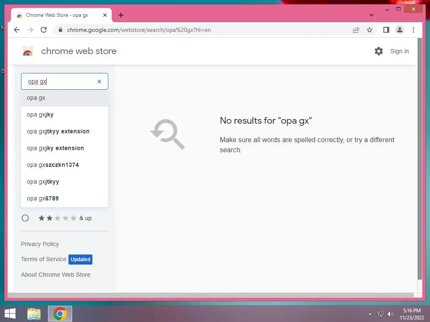Open Web Store settings gear

(379, 51)
